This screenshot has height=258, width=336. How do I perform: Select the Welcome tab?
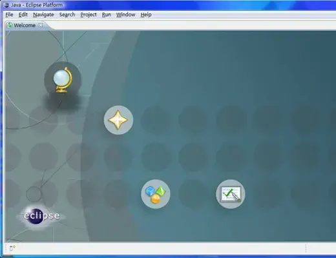click(x=25, y=25)
